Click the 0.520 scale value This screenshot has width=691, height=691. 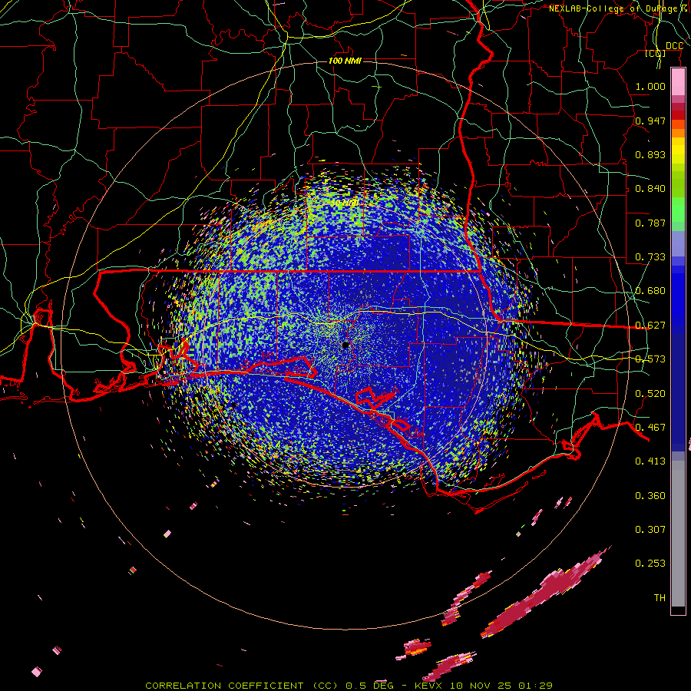(650, 394)
